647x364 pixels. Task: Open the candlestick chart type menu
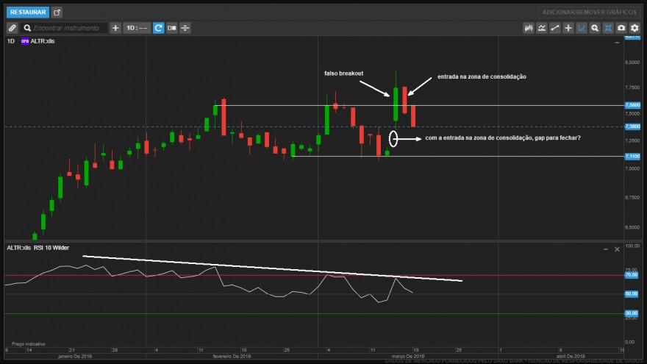[x=528, y=28]
